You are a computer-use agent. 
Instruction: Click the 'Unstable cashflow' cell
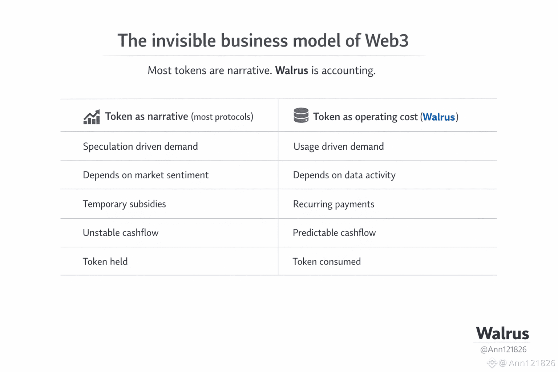click(x=121, y=232)
